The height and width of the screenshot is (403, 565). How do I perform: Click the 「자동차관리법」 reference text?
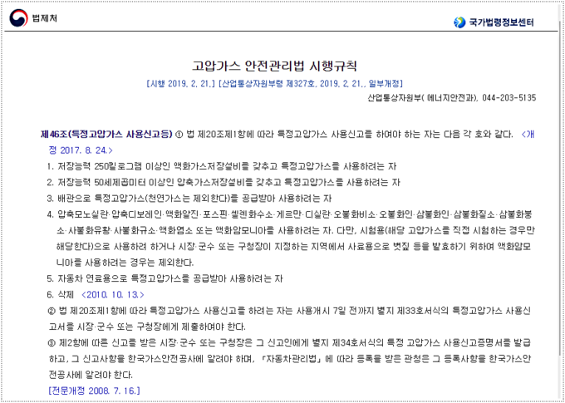tap(291, 359)
